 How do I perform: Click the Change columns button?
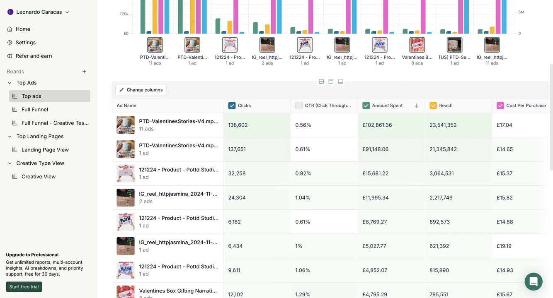[x=141, y=90]
